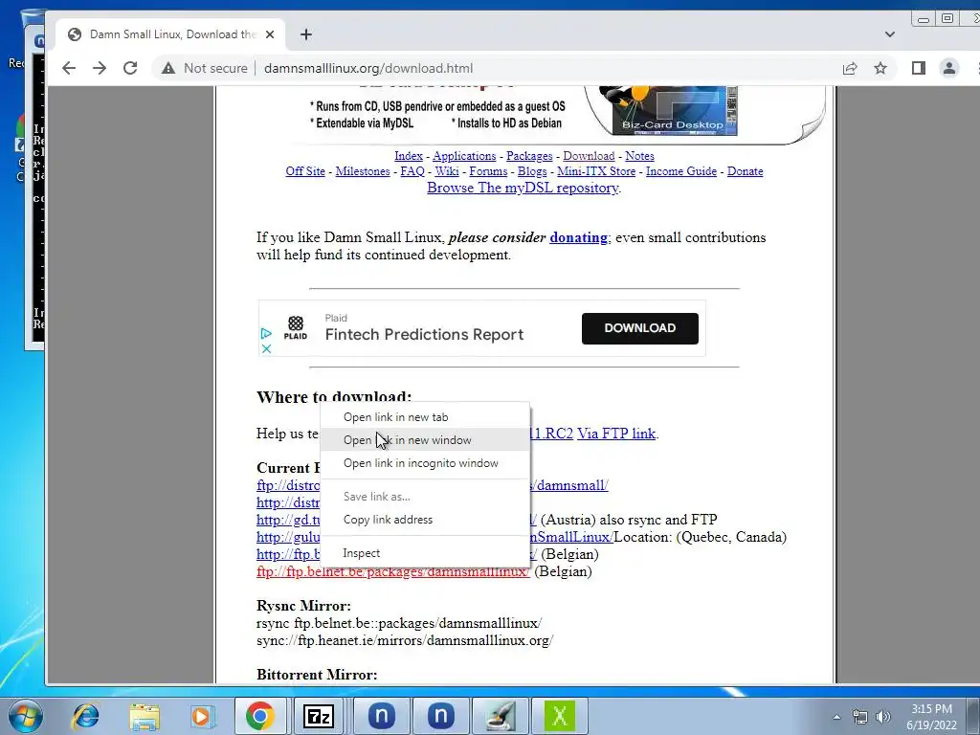Open the Off Site link
Viewport: 980px width, 735px height.
(x=305, y=171)
